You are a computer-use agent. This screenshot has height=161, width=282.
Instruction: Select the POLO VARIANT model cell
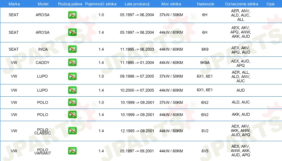43,151
